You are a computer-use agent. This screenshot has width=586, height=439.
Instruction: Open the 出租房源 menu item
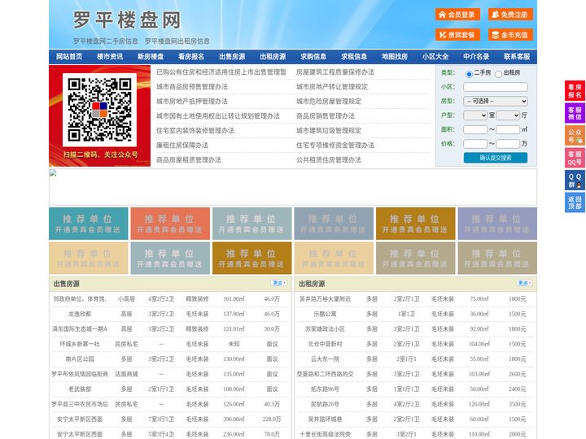(x=273, y=57)
